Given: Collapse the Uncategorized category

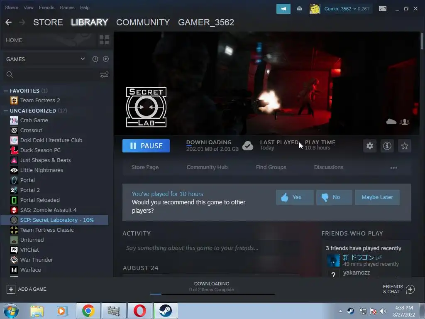Looking at the screenshot, I should (6, 110).
